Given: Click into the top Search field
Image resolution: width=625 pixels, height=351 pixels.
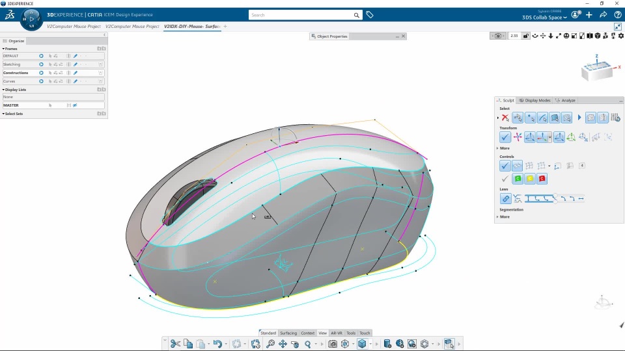Looking at the screenshot, I should point(301,15).
